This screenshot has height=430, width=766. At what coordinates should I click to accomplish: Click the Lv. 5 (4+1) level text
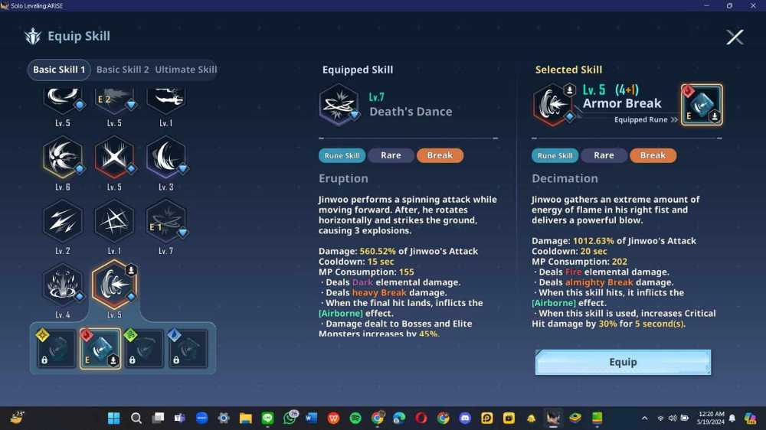[x=611, y=90]
